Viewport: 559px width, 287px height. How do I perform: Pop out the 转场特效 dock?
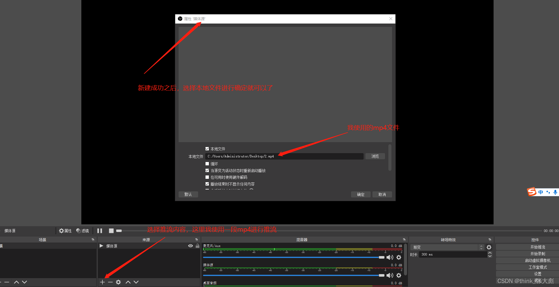pos(490,240)
